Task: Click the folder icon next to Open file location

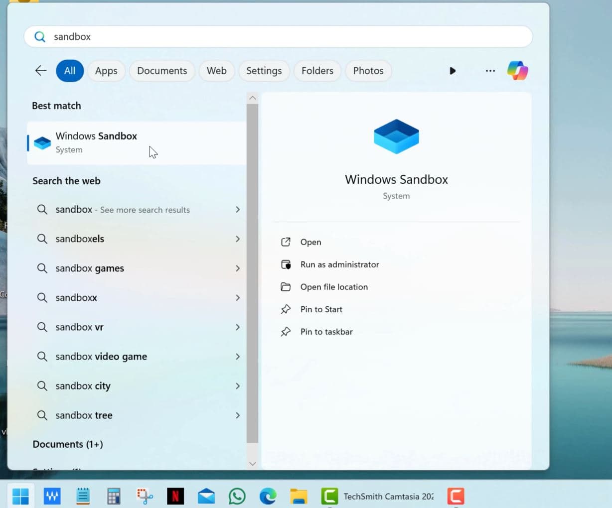Action: tap(286, 287)
